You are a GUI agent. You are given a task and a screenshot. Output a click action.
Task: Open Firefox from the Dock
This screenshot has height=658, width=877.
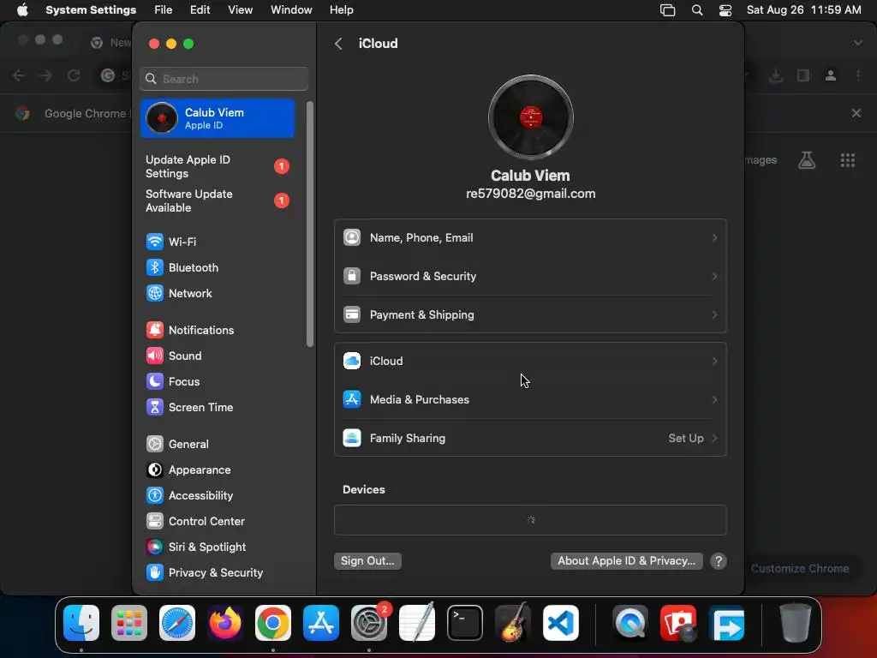[225, 623]
